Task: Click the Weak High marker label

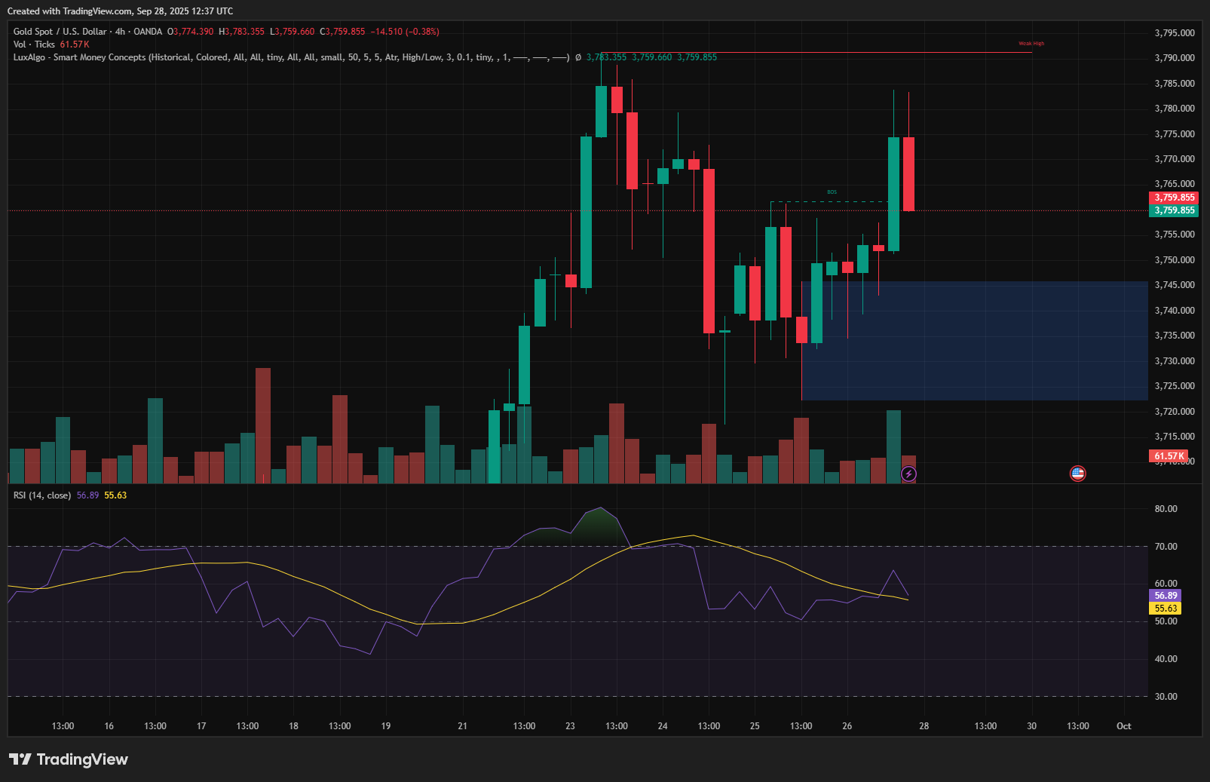Action: coord(1031,44)
